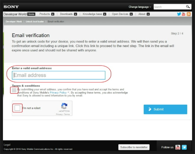Go to Unlock boot loader breadcrumb

tap(35, 22)
